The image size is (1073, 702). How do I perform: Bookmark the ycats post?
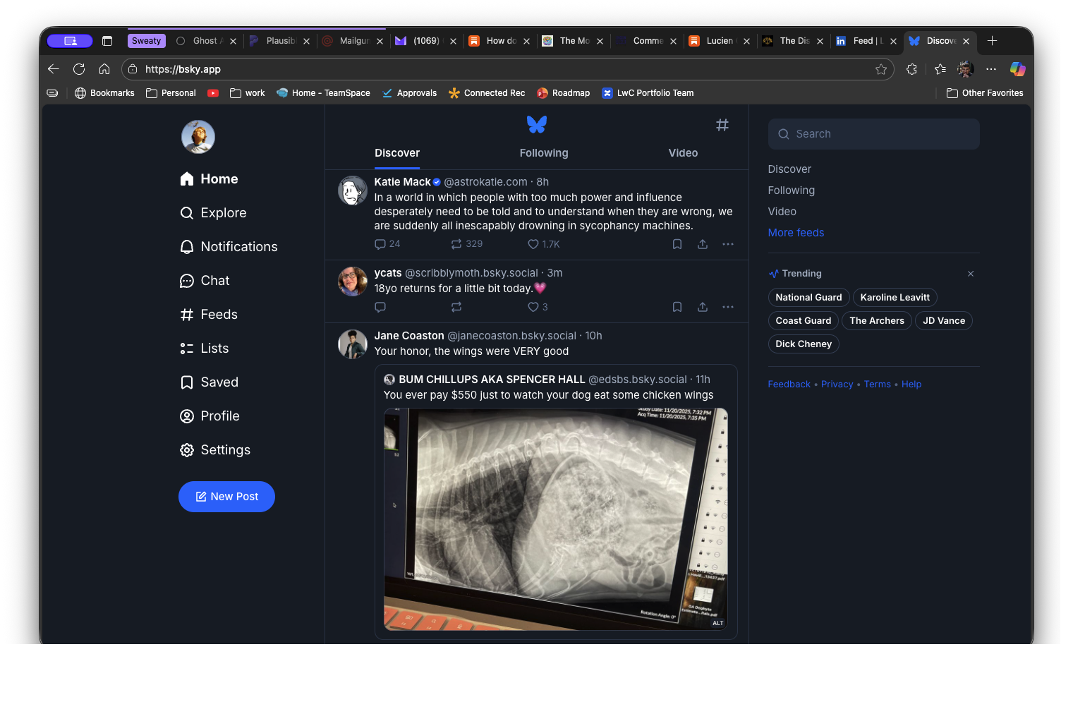pos(677,307)
